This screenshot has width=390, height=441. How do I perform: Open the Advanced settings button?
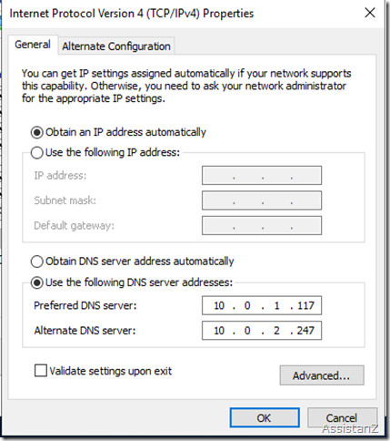322,375
